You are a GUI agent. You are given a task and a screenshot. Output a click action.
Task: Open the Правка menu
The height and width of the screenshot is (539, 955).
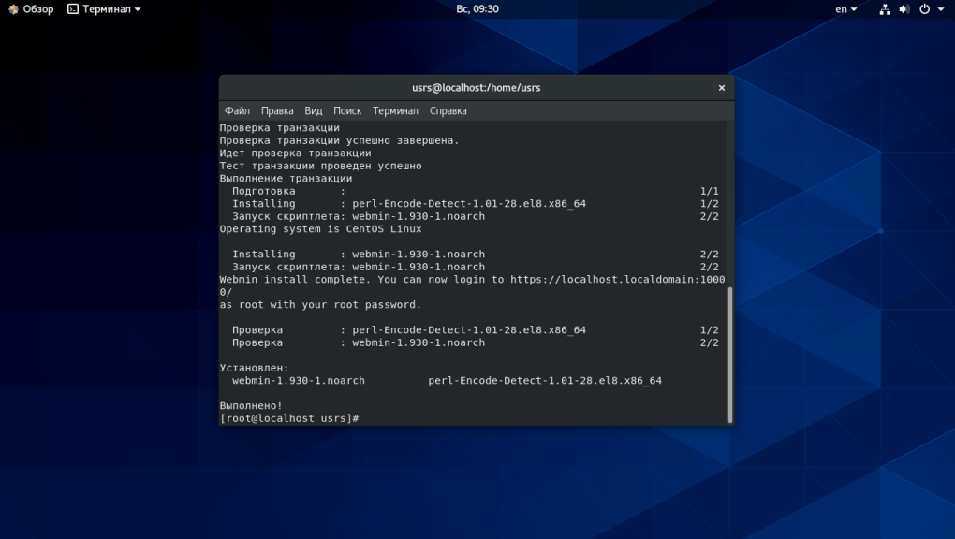[x=277, y=110]
